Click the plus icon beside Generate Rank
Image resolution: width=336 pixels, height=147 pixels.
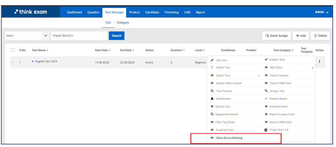tap(266, 106)
